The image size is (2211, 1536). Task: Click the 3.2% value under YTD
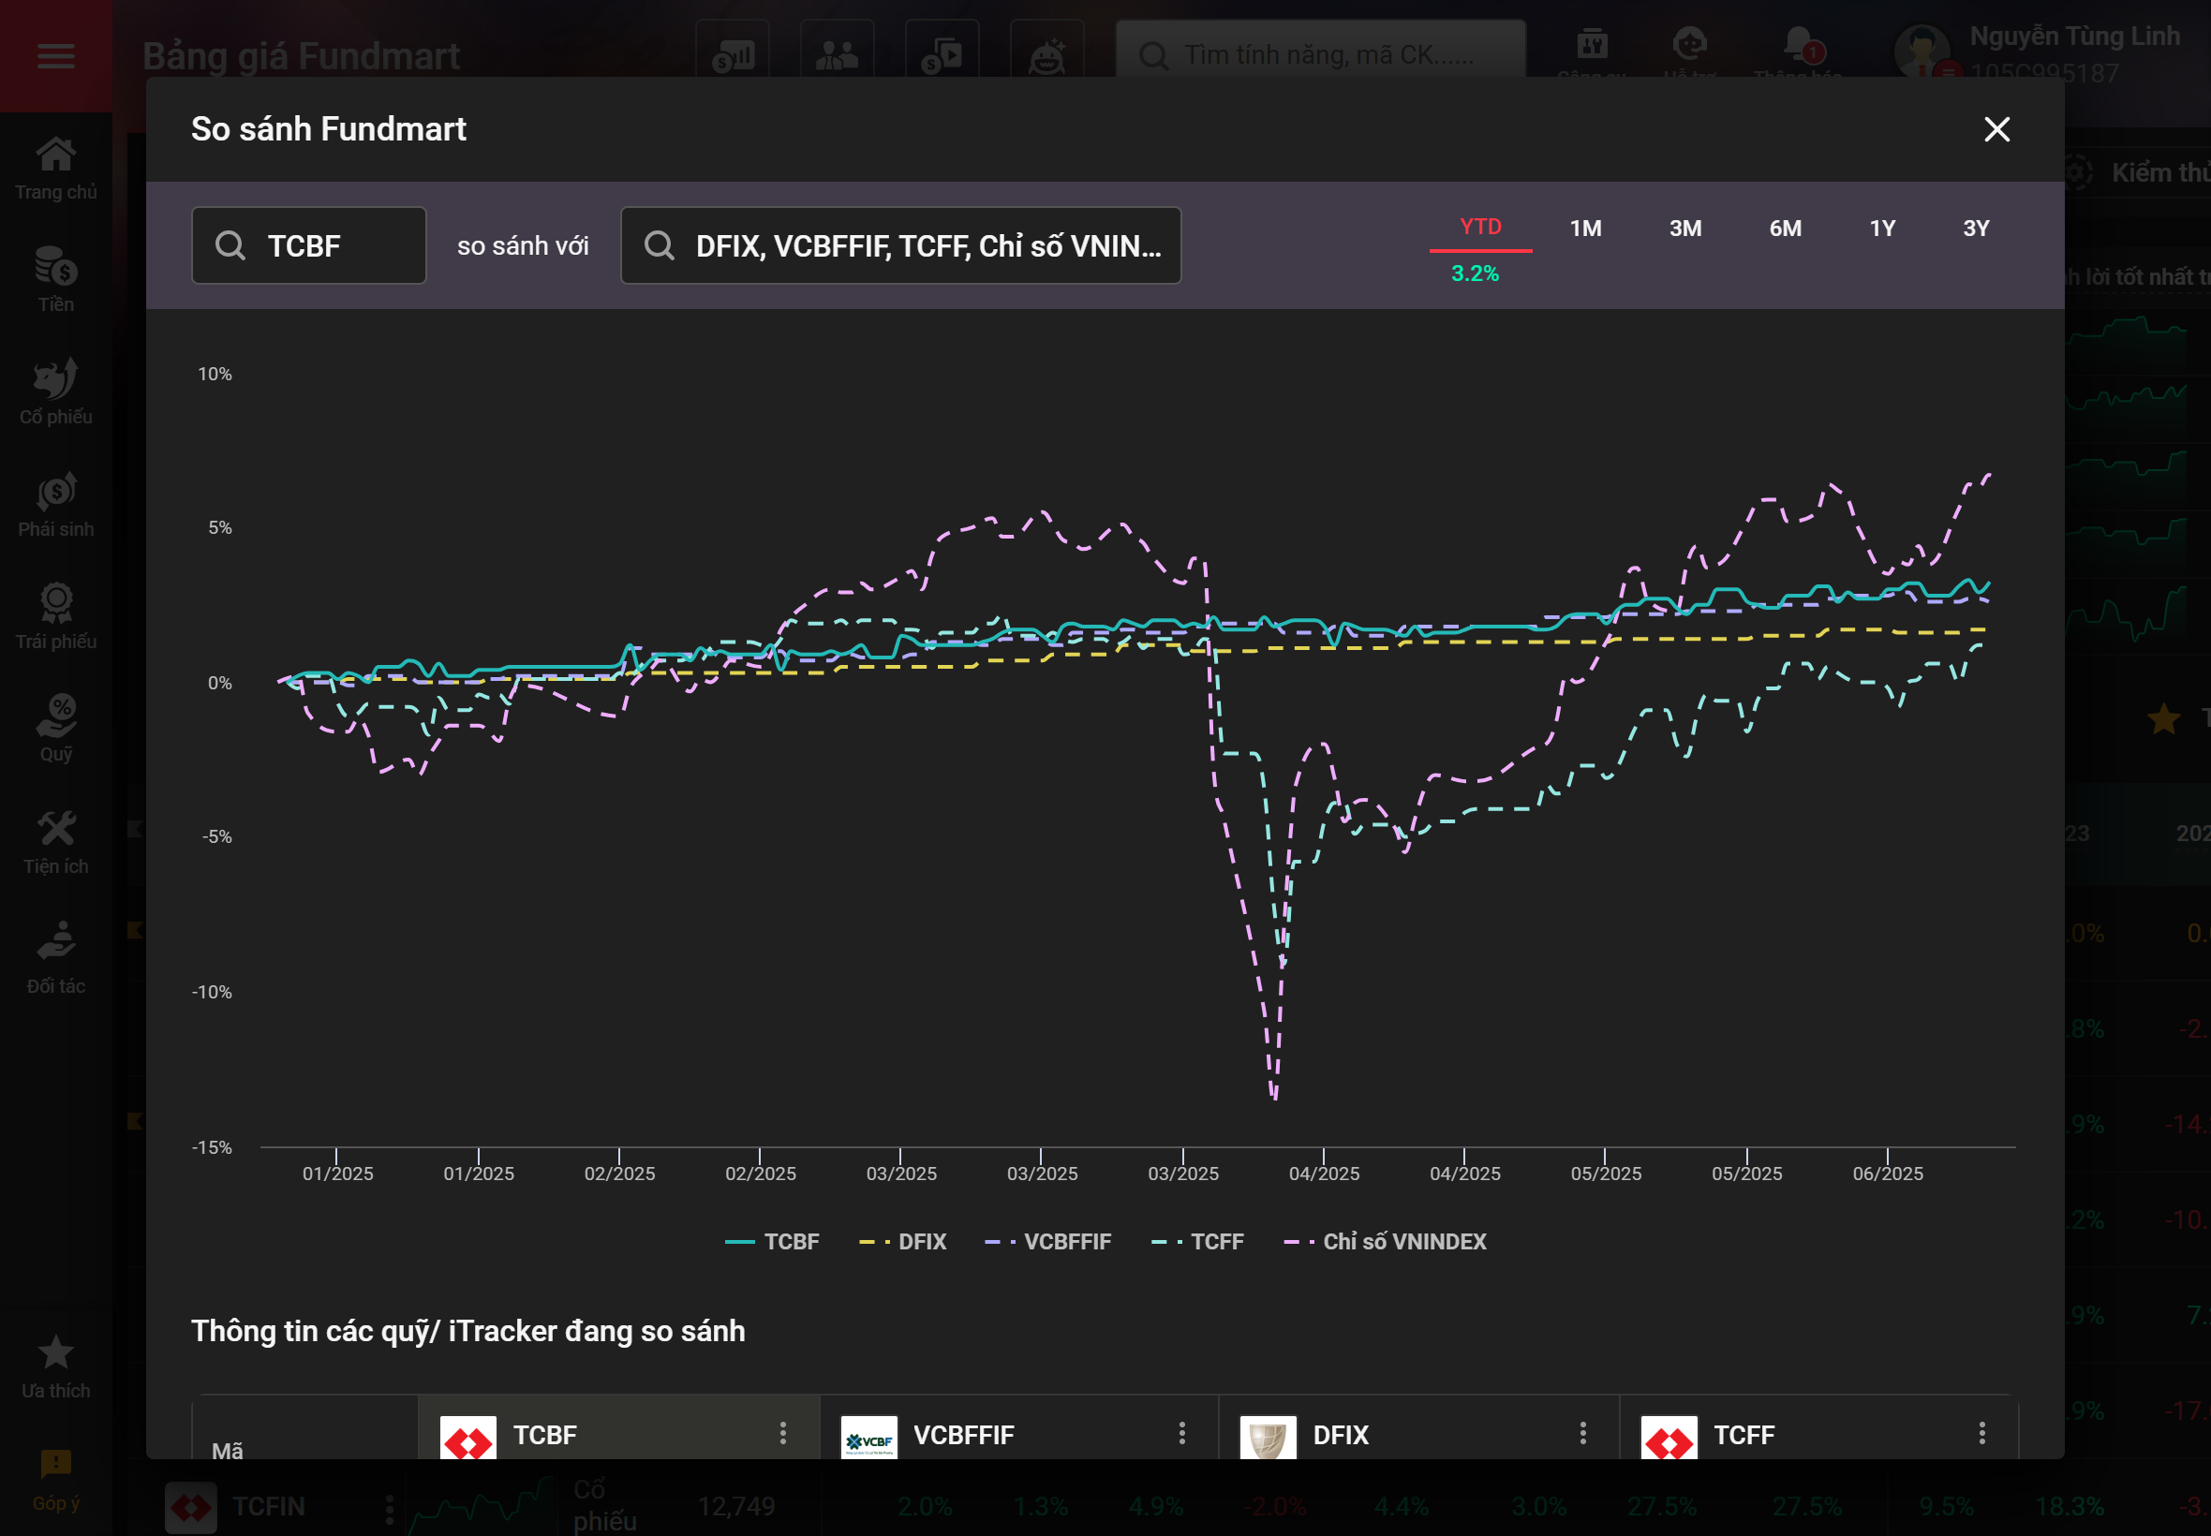click(1475, 273)
